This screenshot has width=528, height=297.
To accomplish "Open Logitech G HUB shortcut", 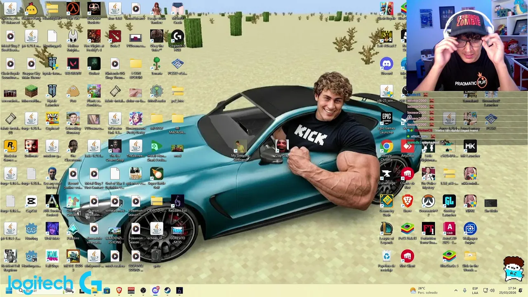I will [177, 41].
